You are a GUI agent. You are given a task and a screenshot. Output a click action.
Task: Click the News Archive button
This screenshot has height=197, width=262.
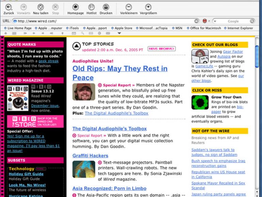161,49
